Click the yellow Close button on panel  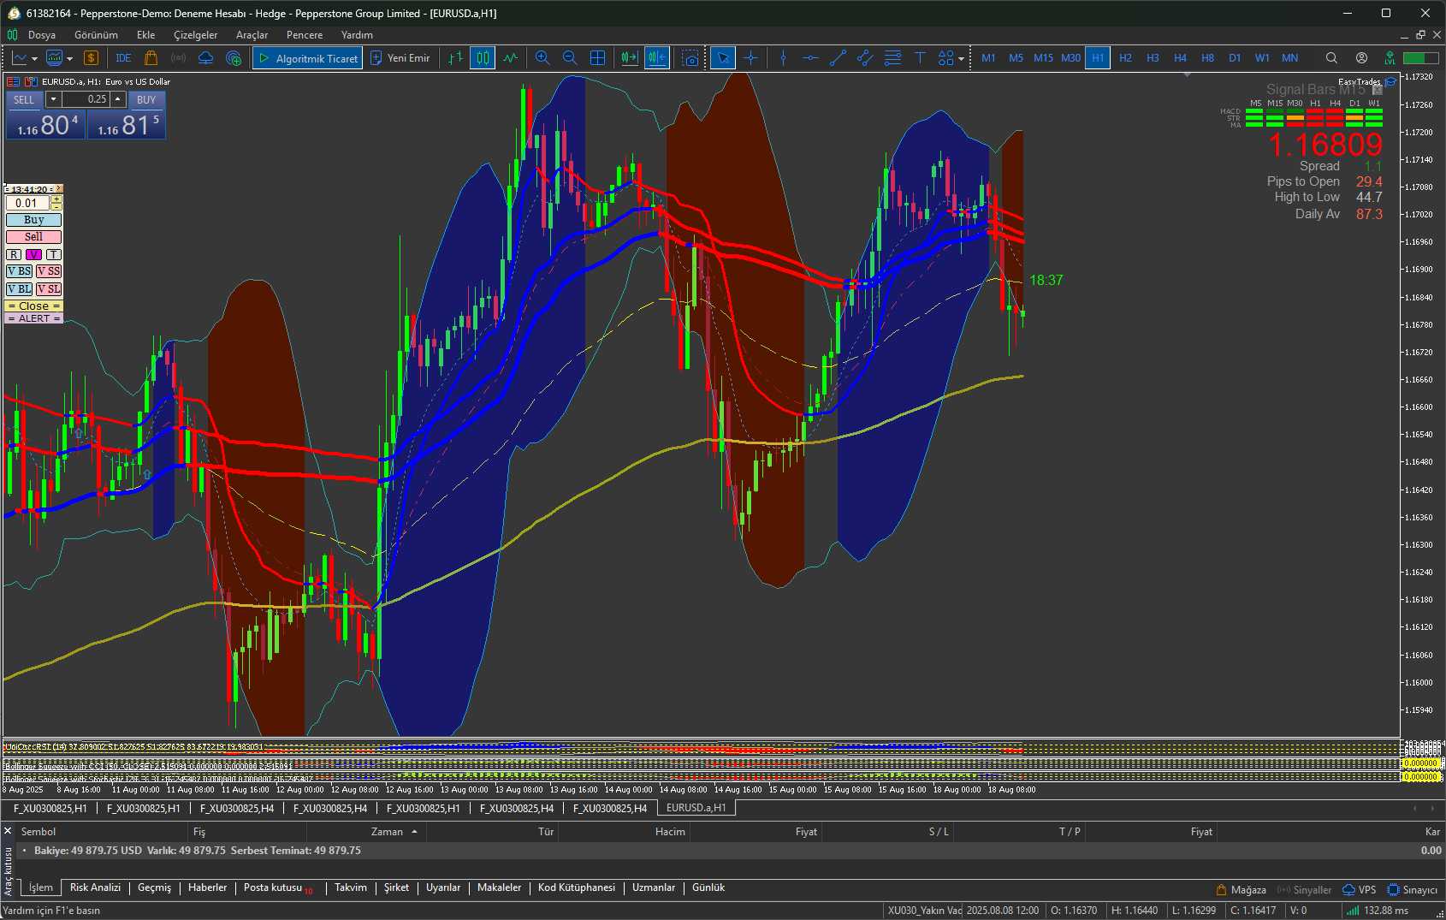[34, 306]
